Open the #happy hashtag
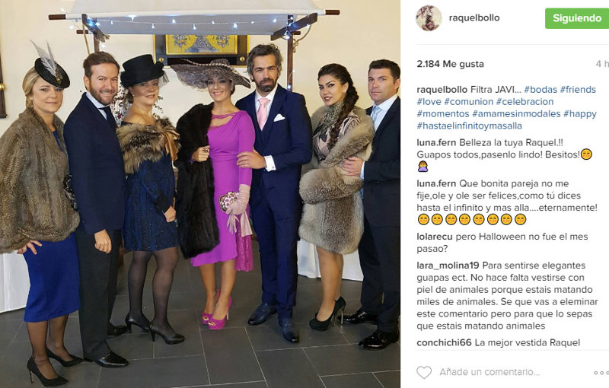The height and width of the screenshot is (388, 609). point(580,113)
